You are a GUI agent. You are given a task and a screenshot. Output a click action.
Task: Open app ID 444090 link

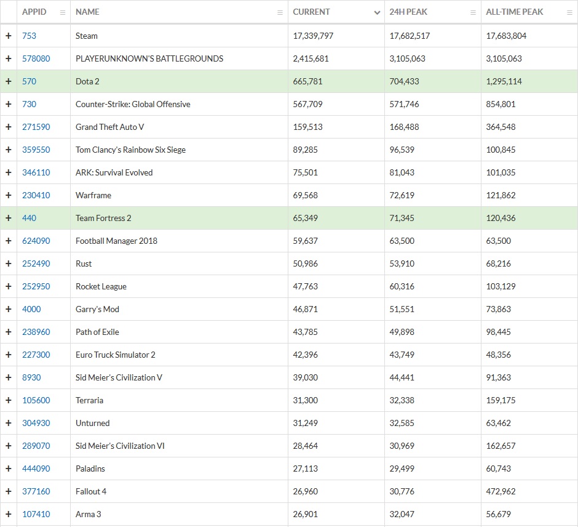pos(36,469)
